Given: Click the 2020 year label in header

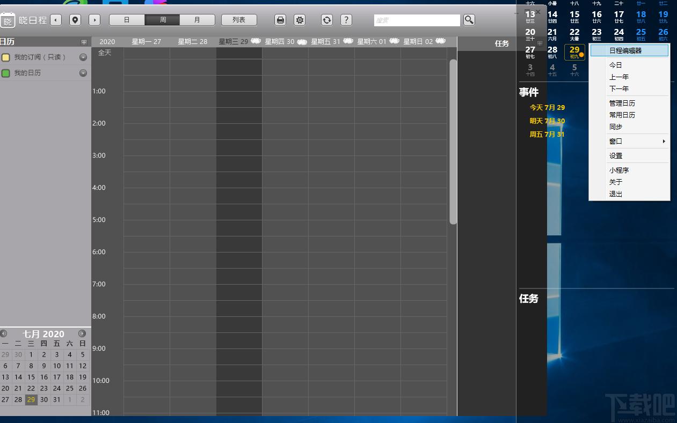Looking at the screenshot, I should point(107,42).
